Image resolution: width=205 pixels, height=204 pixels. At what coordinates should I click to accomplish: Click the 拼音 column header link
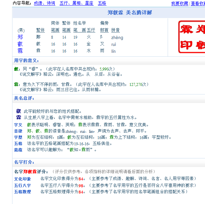[116, 30]
